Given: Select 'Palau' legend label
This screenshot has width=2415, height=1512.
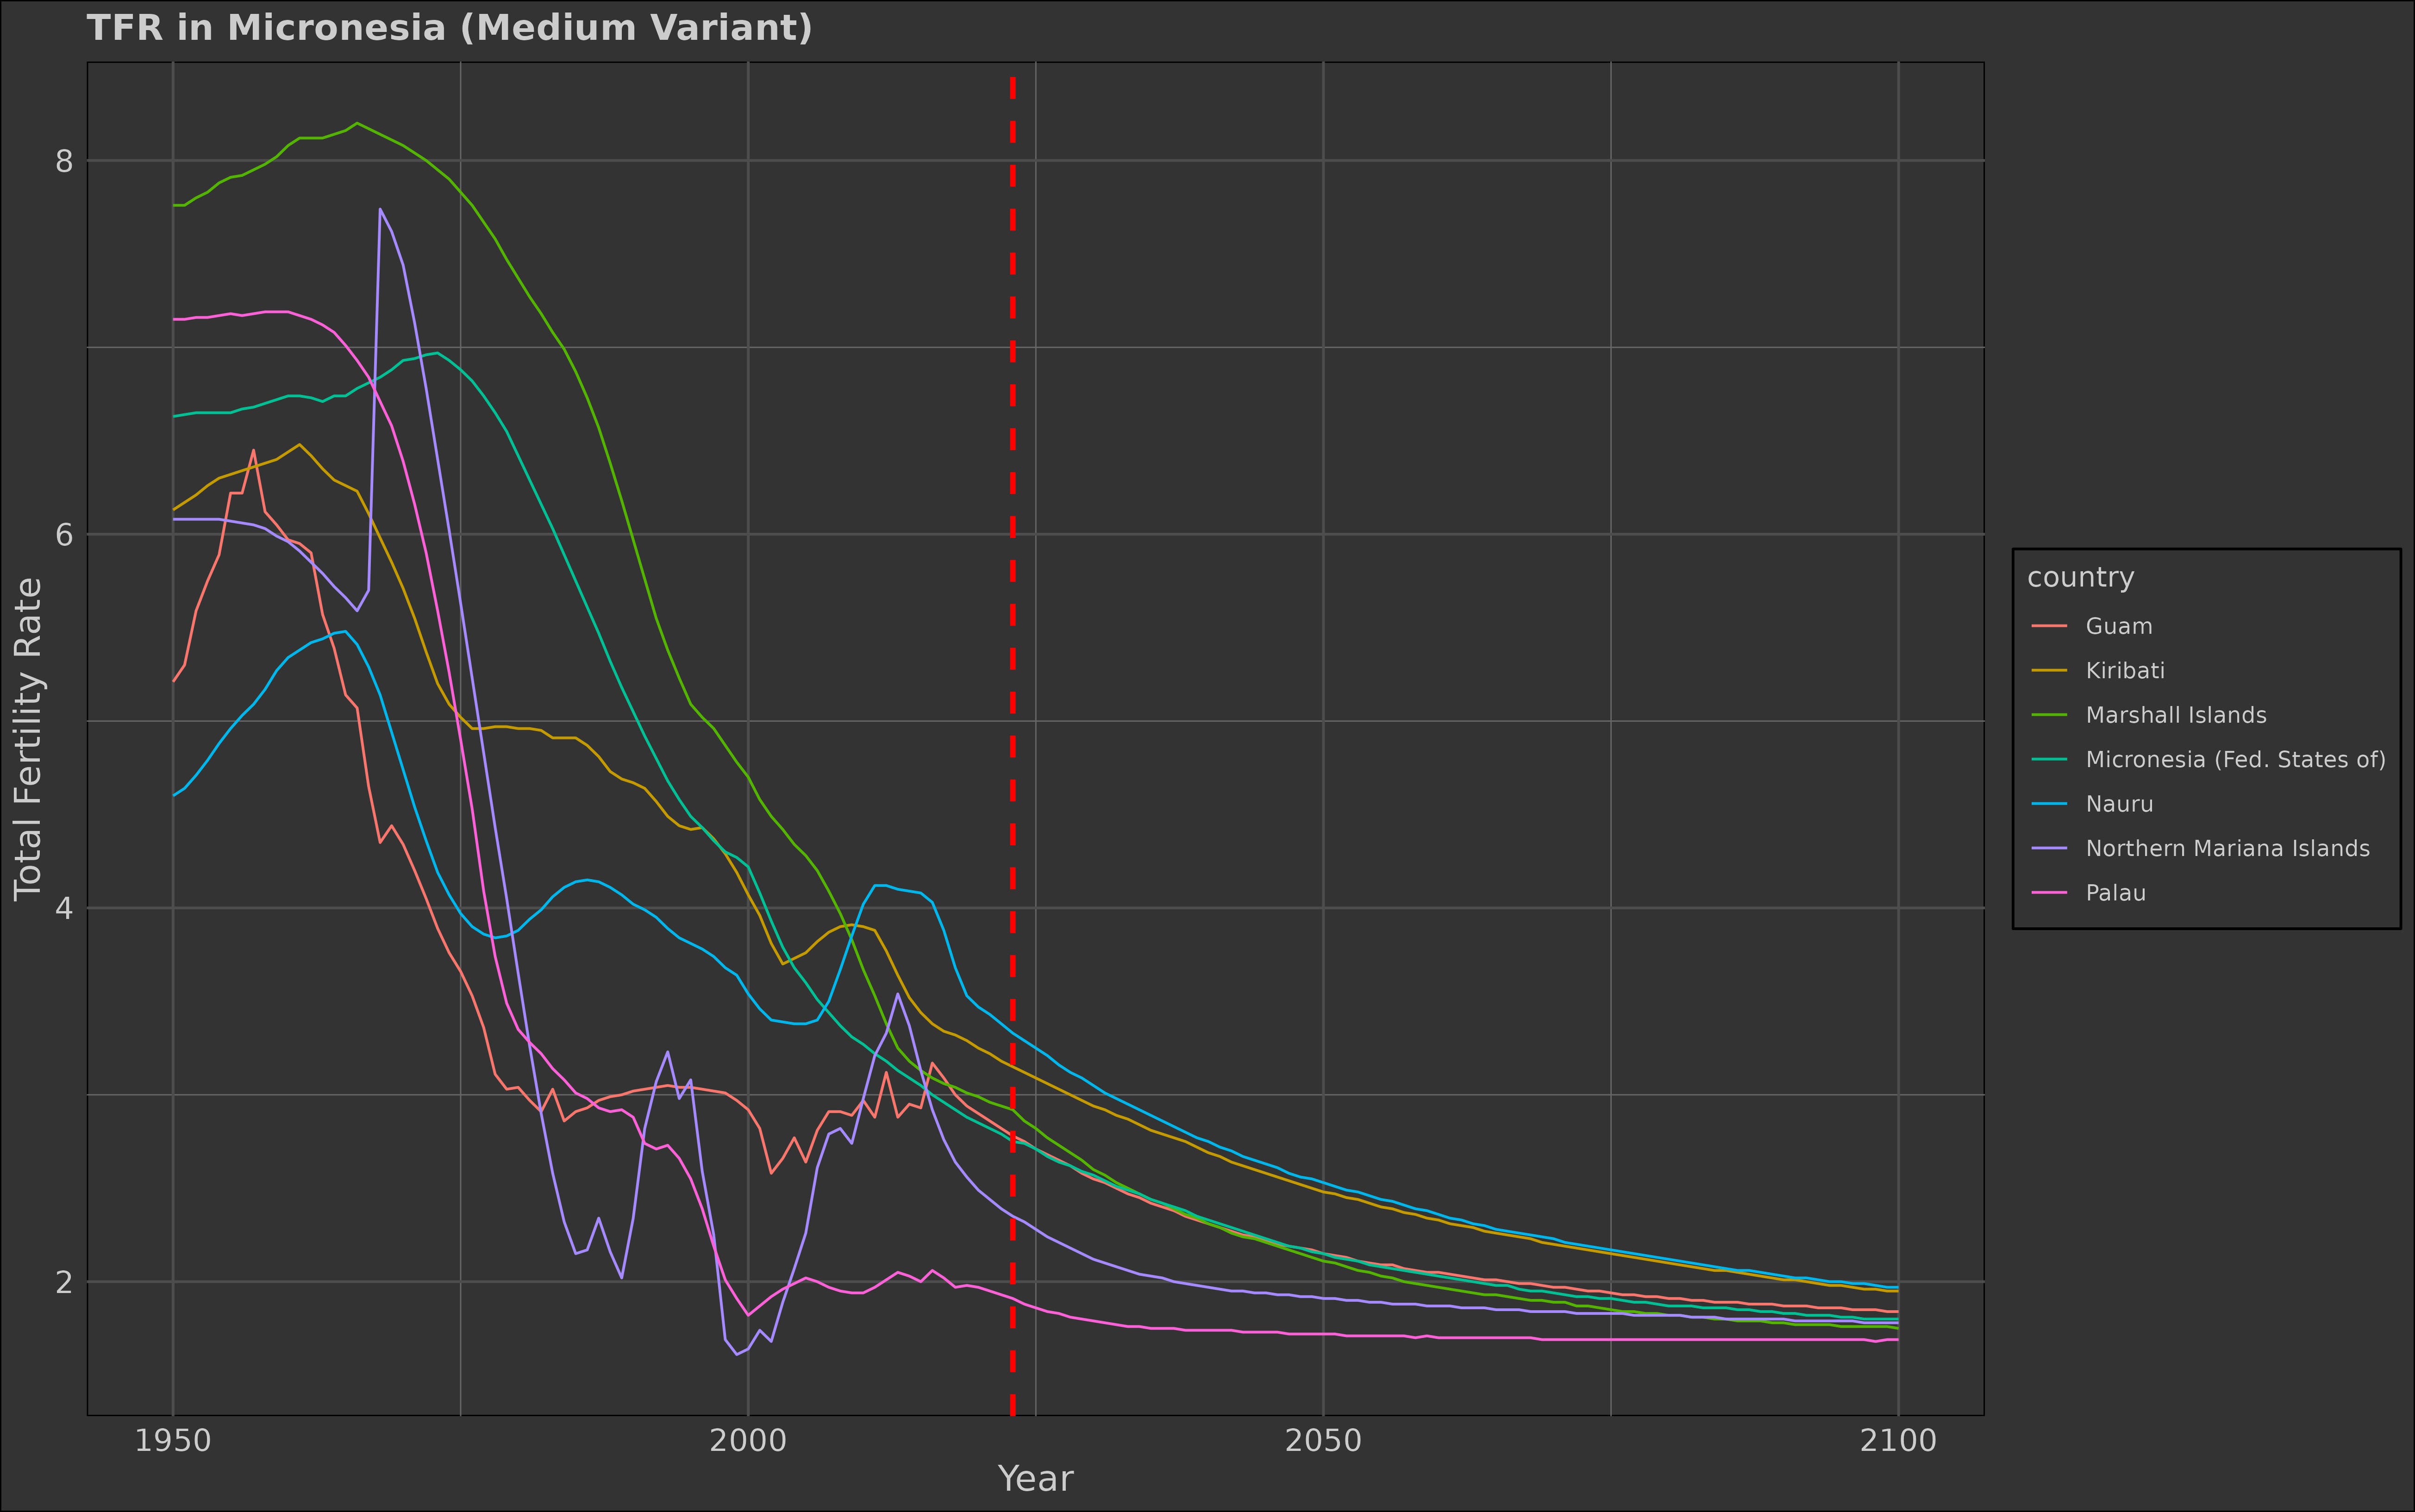Looking at the screenshot, I should click(x=2115, y=893).
